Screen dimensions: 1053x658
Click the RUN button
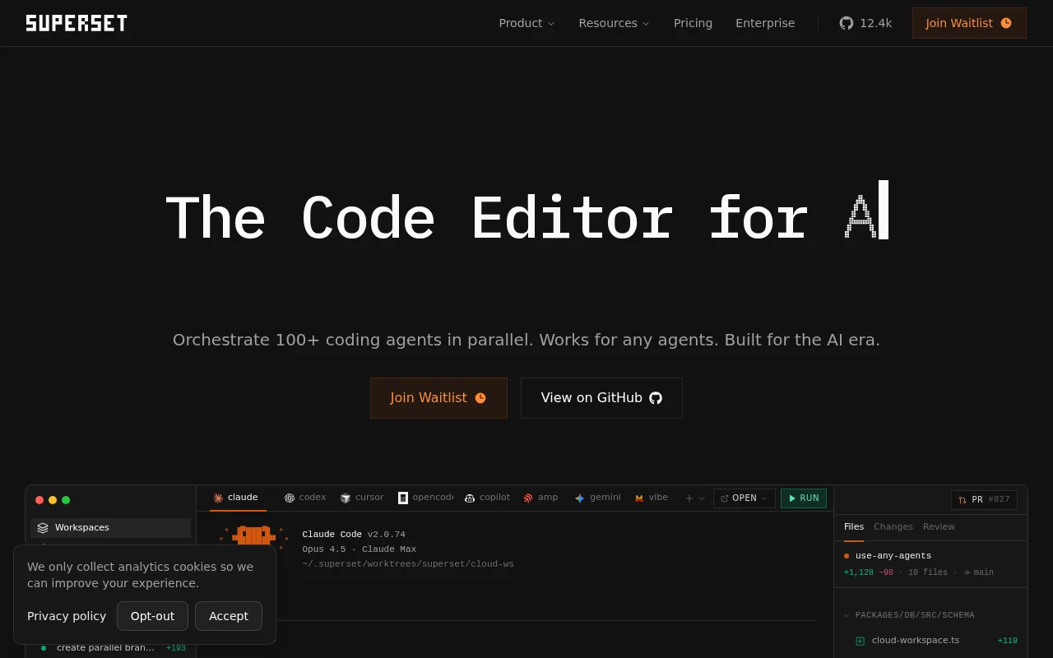pos(804,498)
